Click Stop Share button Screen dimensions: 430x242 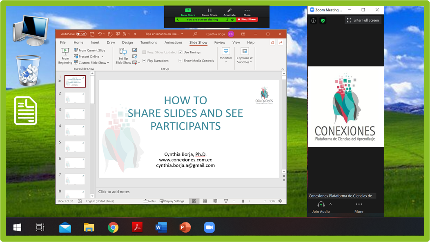click(247, 20)
